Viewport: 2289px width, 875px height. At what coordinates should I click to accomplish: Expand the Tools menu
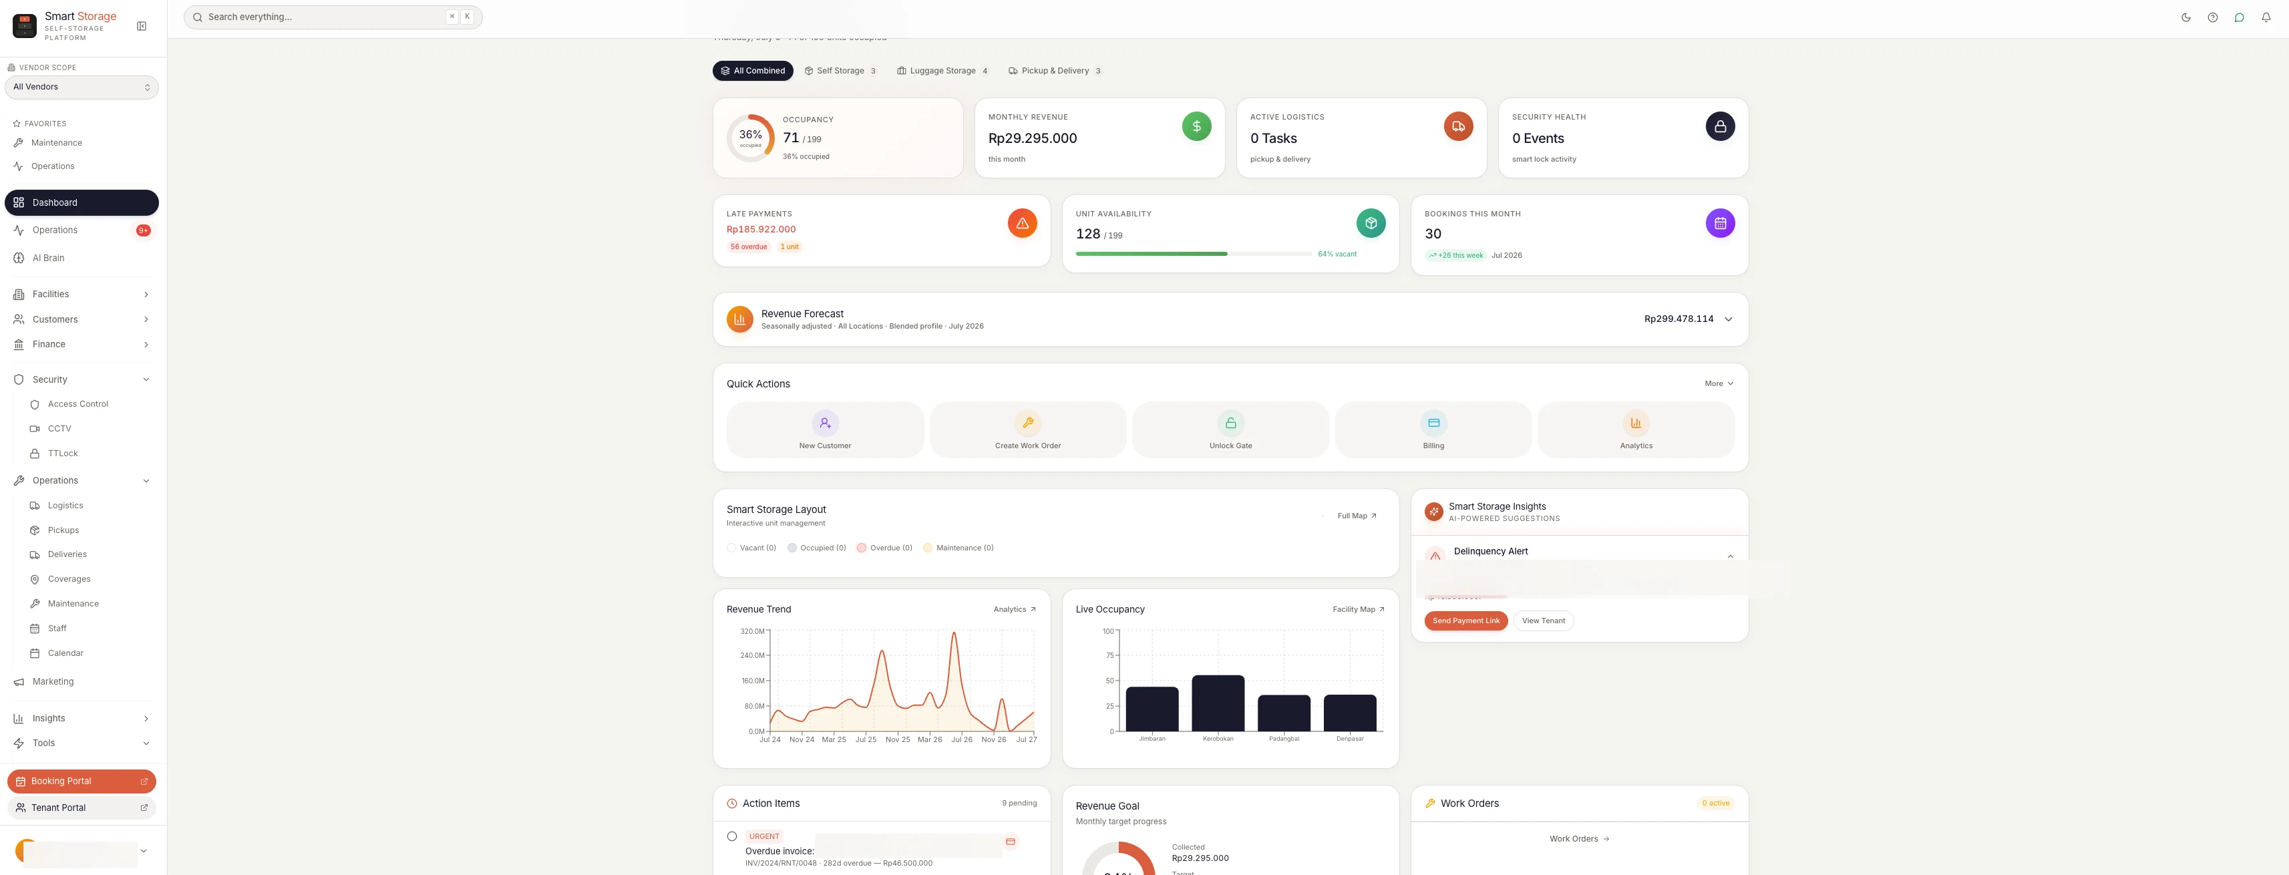(81, 743)
